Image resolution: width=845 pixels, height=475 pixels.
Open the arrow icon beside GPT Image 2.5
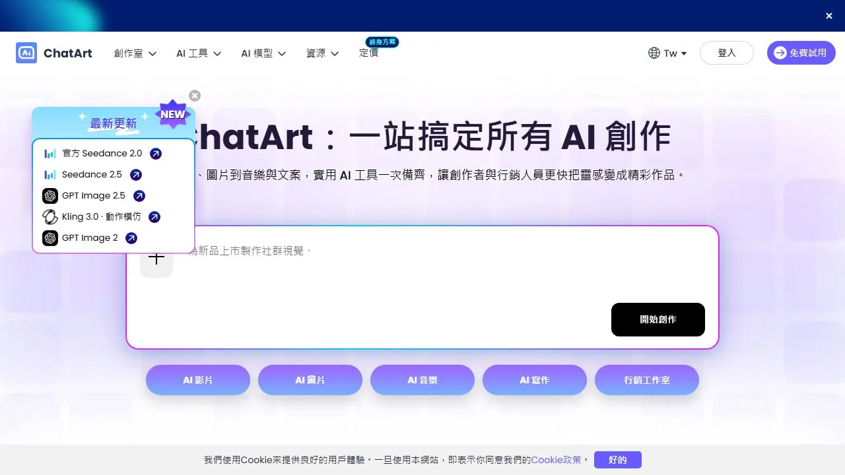[139, 196]
